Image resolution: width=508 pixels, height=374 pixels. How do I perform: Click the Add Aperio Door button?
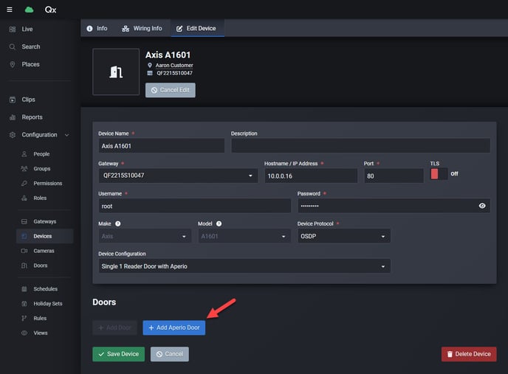tap(174, 328)
